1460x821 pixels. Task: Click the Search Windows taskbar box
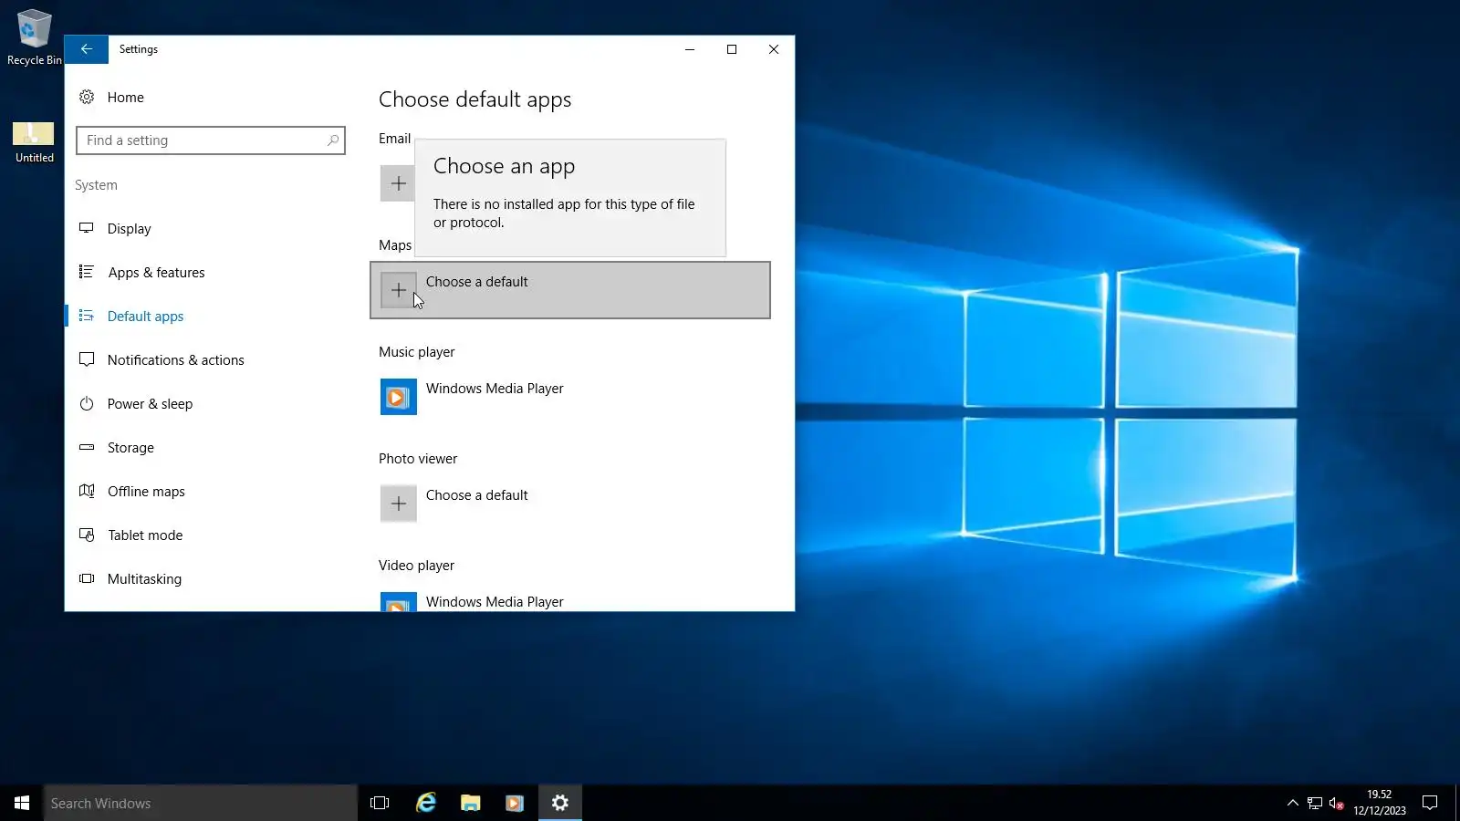click(201, 803)
